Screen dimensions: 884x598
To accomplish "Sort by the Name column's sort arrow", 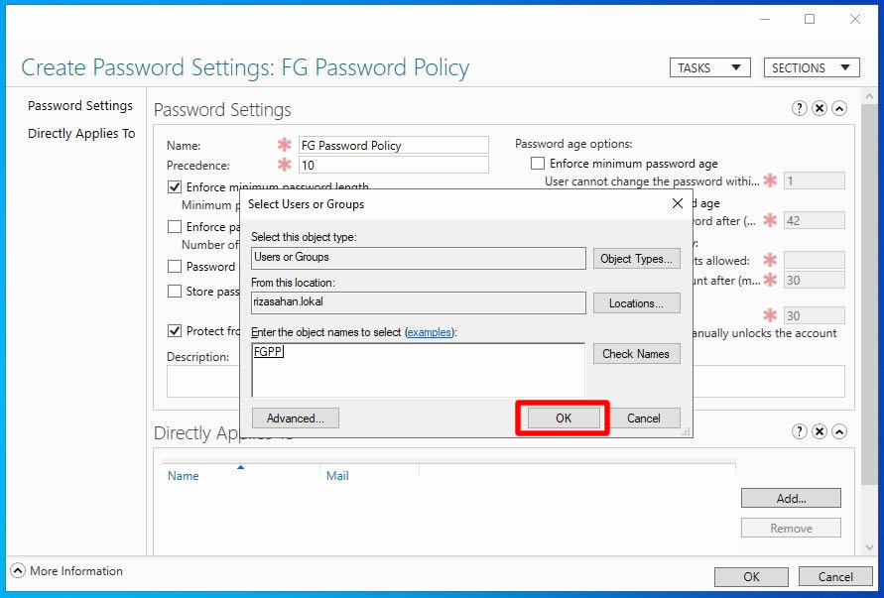I will 241,467.
